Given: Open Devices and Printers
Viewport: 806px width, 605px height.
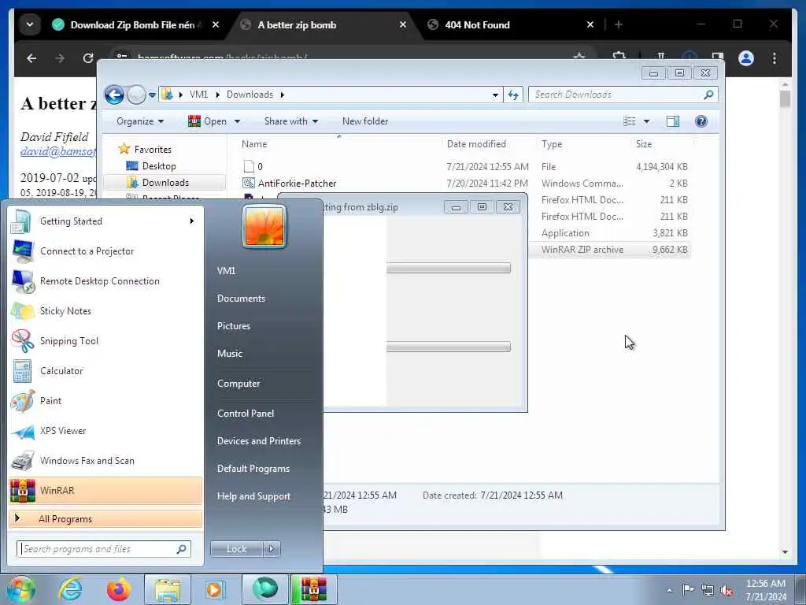Looking at the screenshot, I should tap(258, 441).
